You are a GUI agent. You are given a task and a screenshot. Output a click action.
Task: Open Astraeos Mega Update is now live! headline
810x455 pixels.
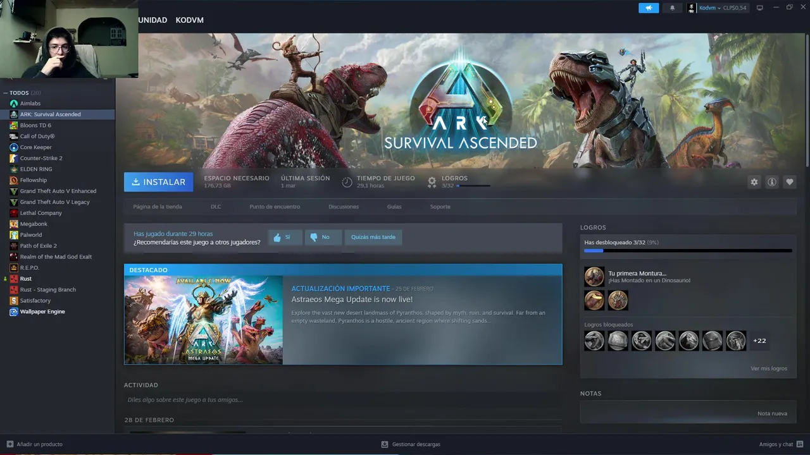pos(352,300)
